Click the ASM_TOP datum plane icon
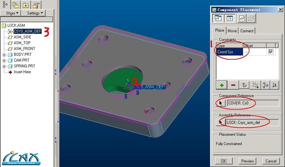Image resolution: width=285 pixels, height=167 pixels. [x=10, y=43]
